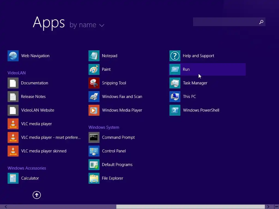Open the Default Programs icon
279x209 pixels.
tap(94, 165)
